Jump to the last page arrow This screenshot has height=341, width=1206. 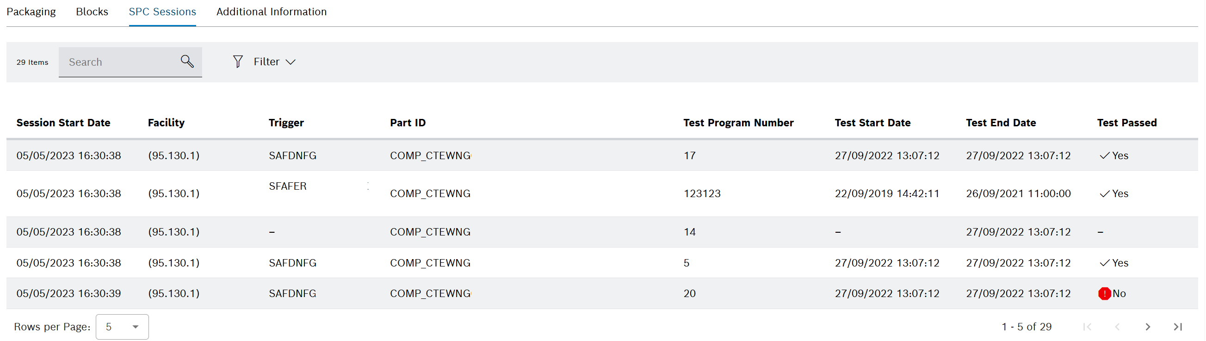(x=1178, y=327)
